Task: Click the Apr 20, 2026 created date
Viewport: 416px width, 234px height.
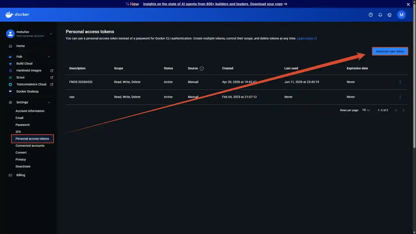Action: [240, 82]
